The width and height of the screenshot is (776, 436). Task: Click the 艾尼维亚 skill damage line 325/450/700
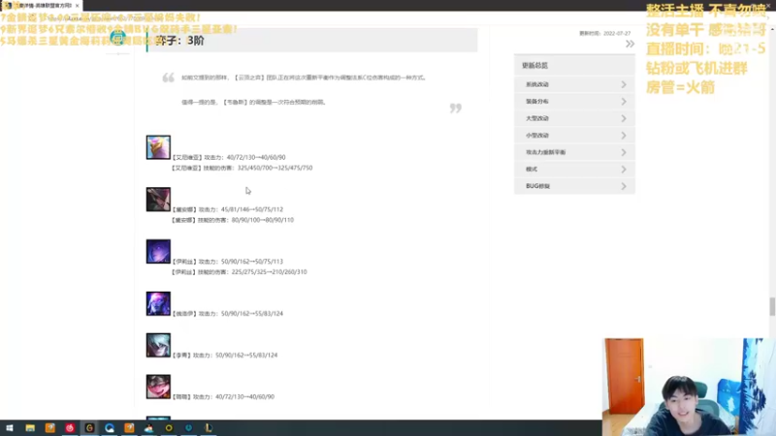tap(242, 168)
